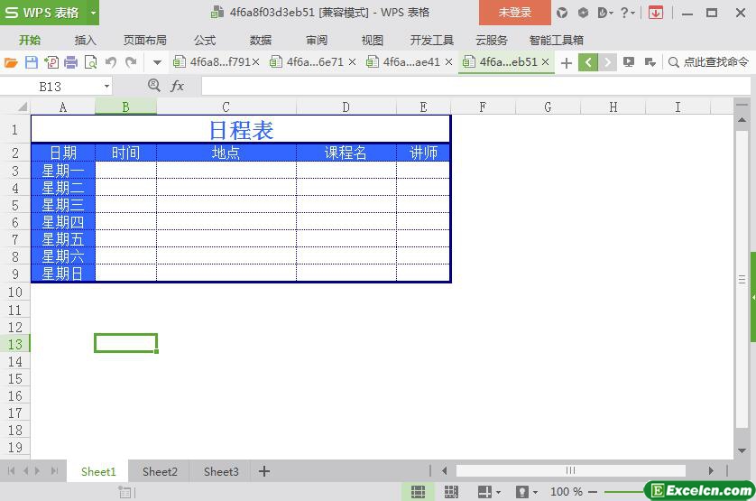Click into the formula bar input
756x501 pixels.
pyautogui.click(x=475, y=87)
